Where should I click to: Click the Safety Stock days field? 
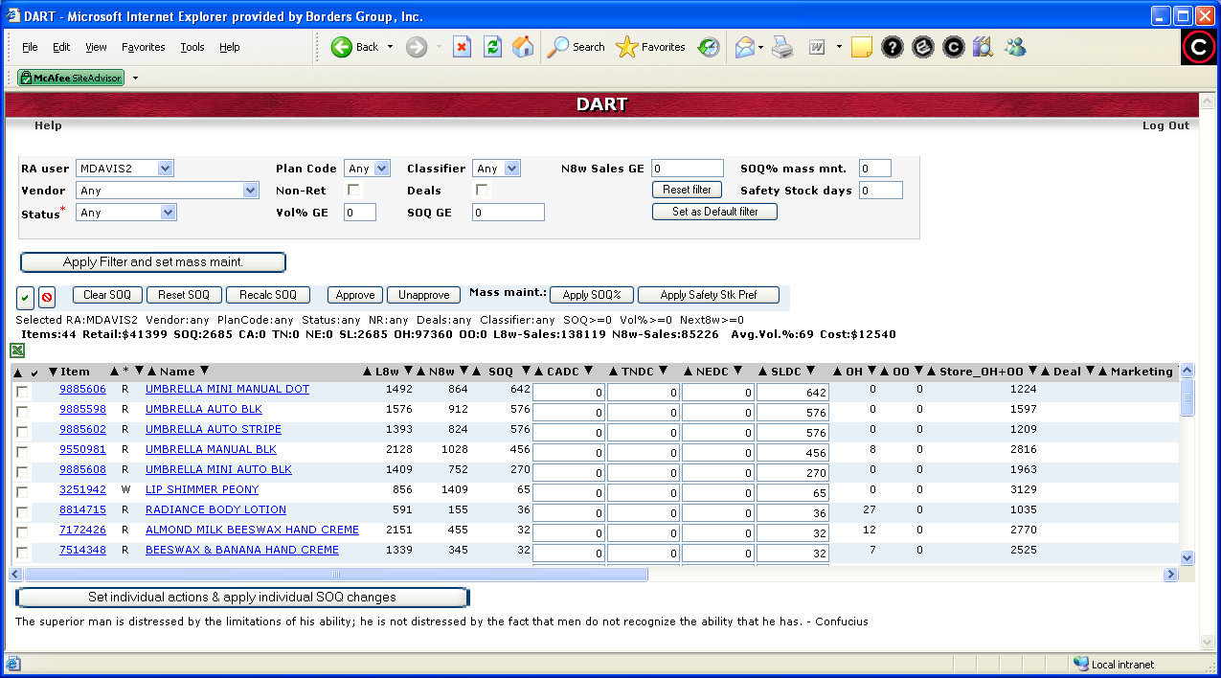click(881, 191)
